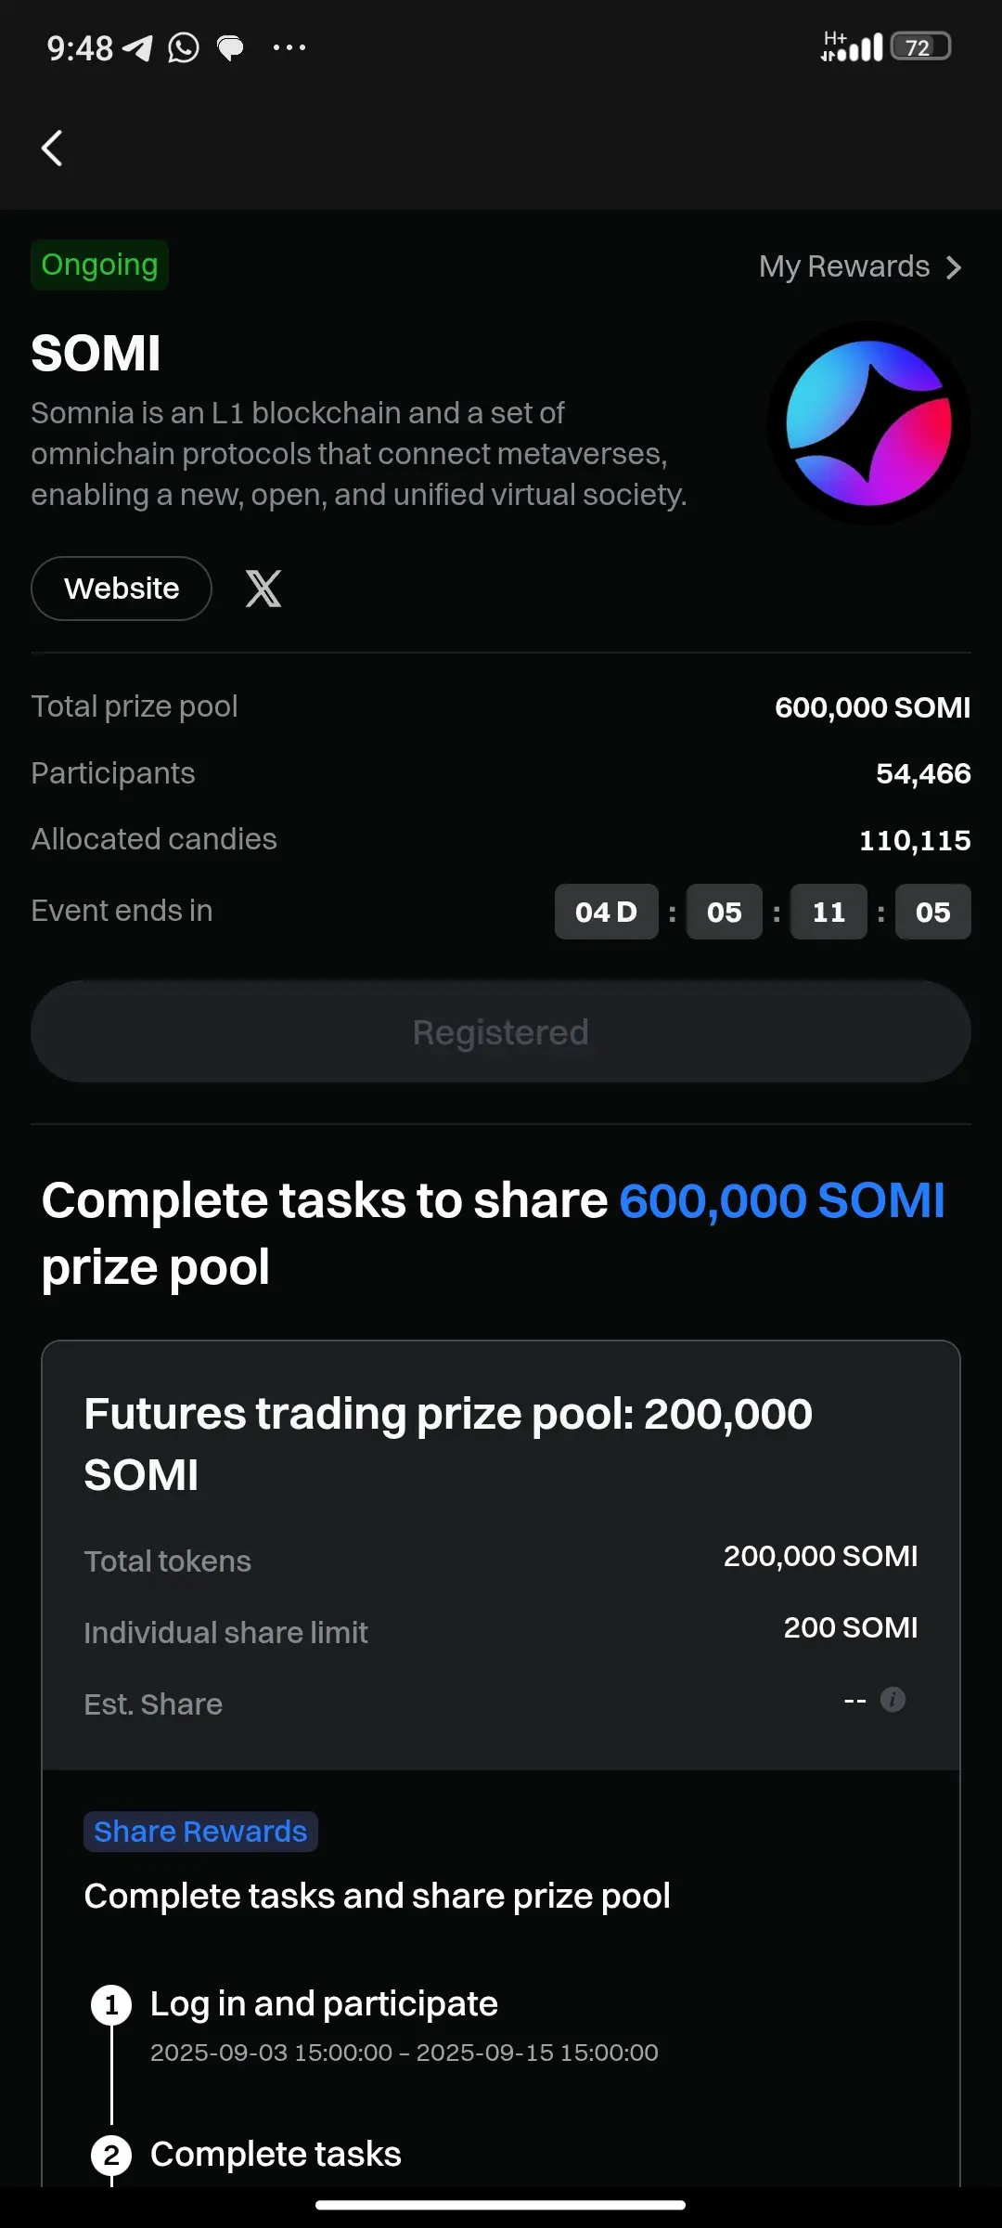Tap the Ongoing status badge
The height and width of the screenshot is (2228, 1002).
coord(99,266)
